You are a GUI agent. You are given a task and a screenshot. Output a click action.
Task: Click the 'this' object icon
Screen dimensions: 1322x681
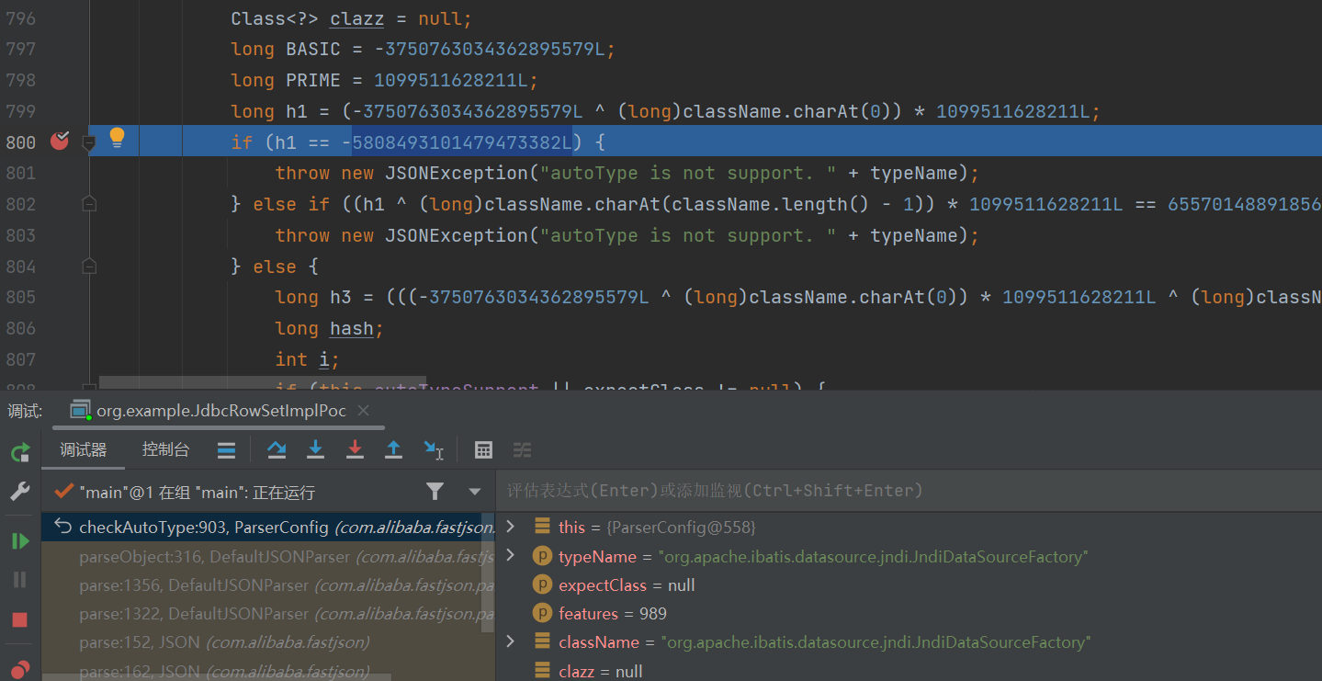click(x=543, y=527)
